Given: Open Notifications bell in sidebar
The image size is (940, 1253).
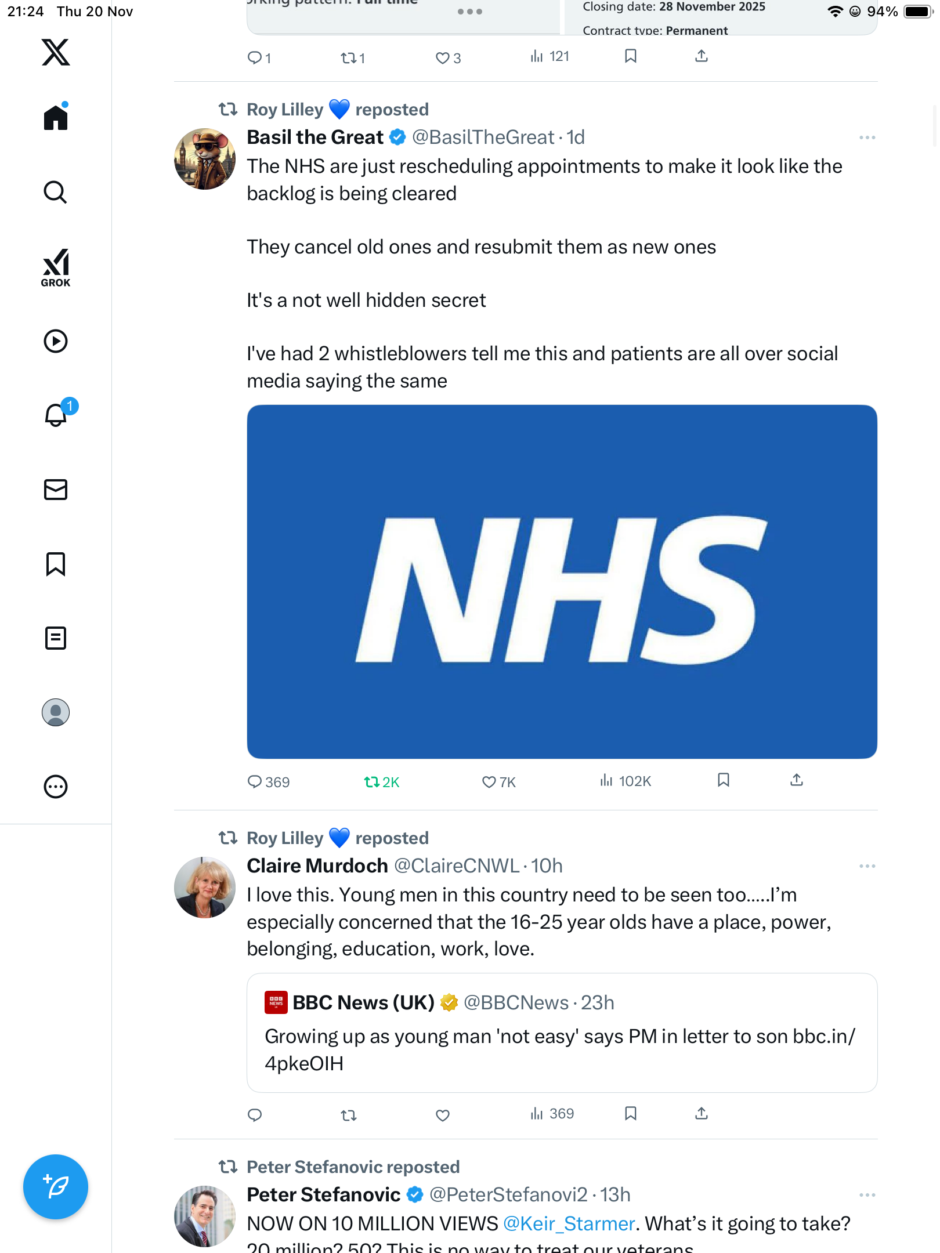Looking at the screenshot, I should (56, 415).
